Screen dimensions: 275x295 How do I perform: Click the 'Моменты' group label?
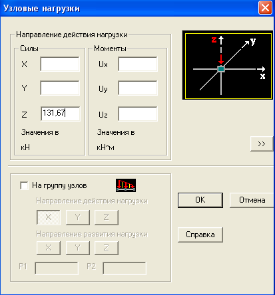click(110, 49)
